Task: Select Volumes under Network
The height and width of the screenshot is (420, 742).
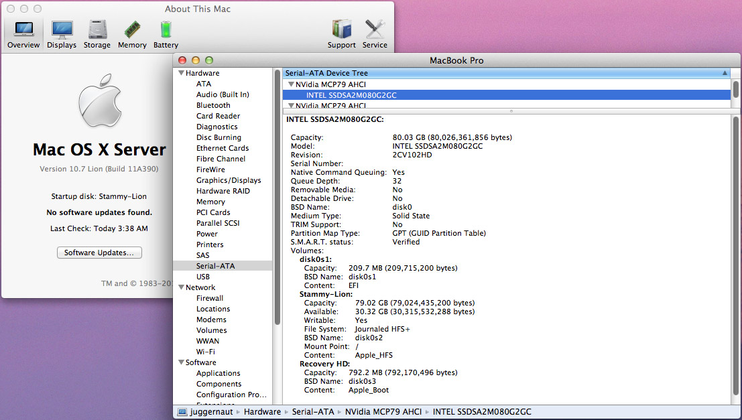Action: point(212,330)
